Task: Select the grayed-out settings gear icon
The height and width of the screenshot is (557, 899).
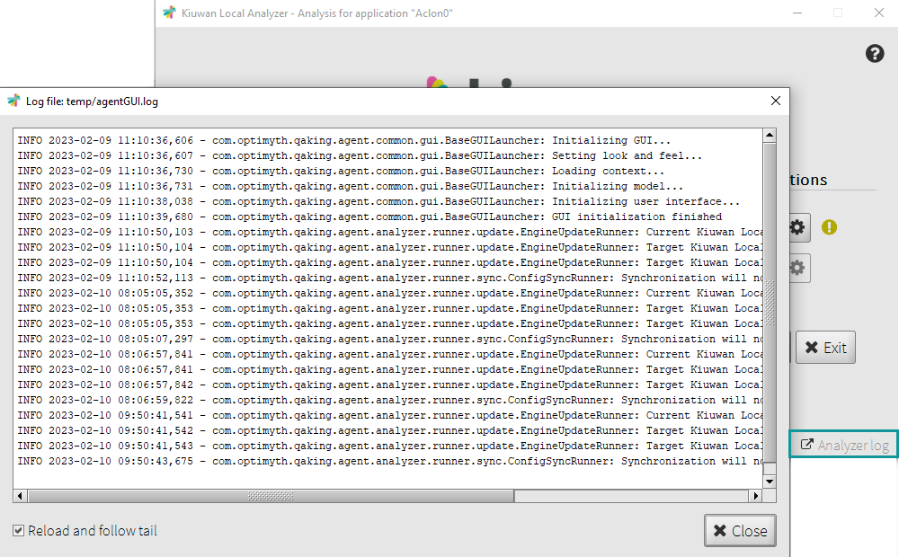Action: point(797,268)
